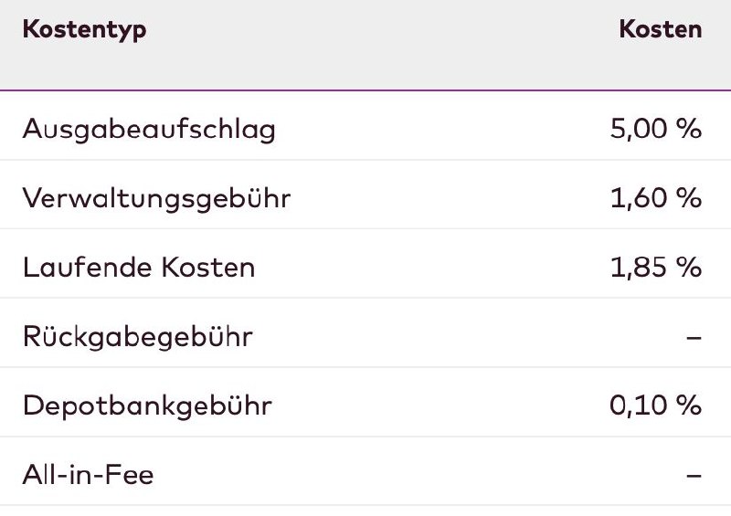Click the Kostentyp column header
Screen dimensions: 731x516
tap(84, 29)
